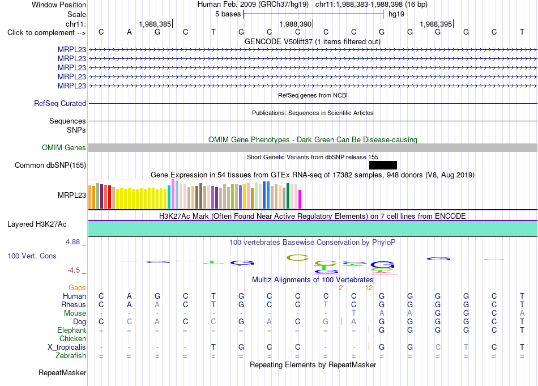Click the 1,988,390 ruler position marker
This screenshot has height=386, width=538.
[296, 24]
